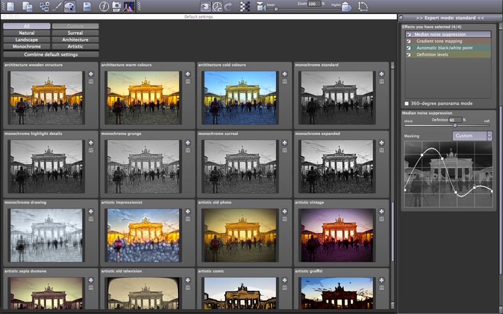Click the masking curve peak control point
The image size is (503, 314).
pyautogui.click(x=422, y=155)
